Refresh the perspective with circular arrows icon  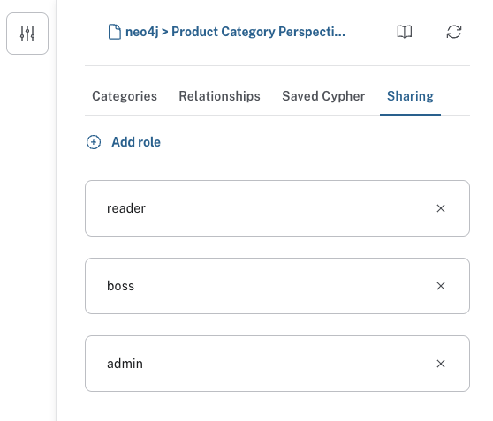click(x=454, y=32)
